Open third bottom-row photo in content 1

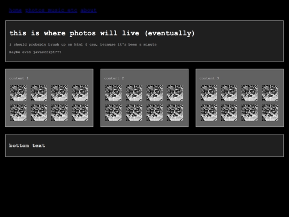[x=59, y=113]
